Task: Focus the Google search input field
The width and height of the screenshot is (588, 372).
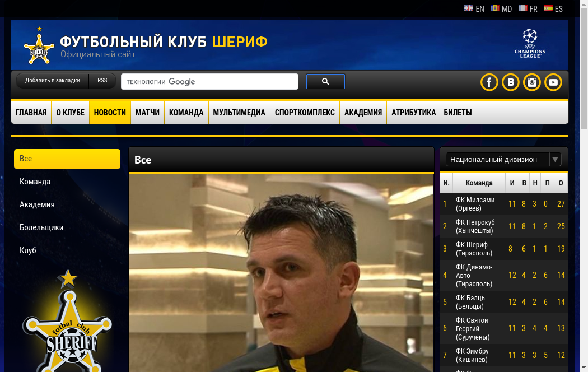Action: [209, 82]
